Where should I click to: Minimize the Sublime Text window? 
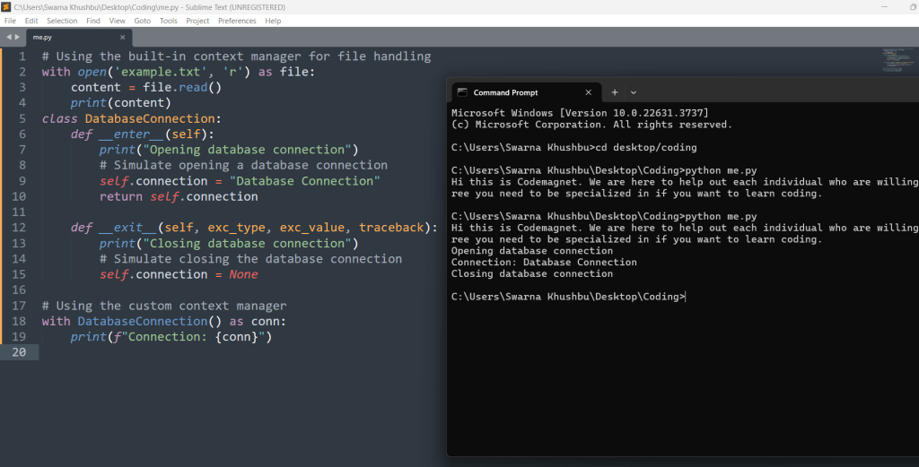(884, 7)
